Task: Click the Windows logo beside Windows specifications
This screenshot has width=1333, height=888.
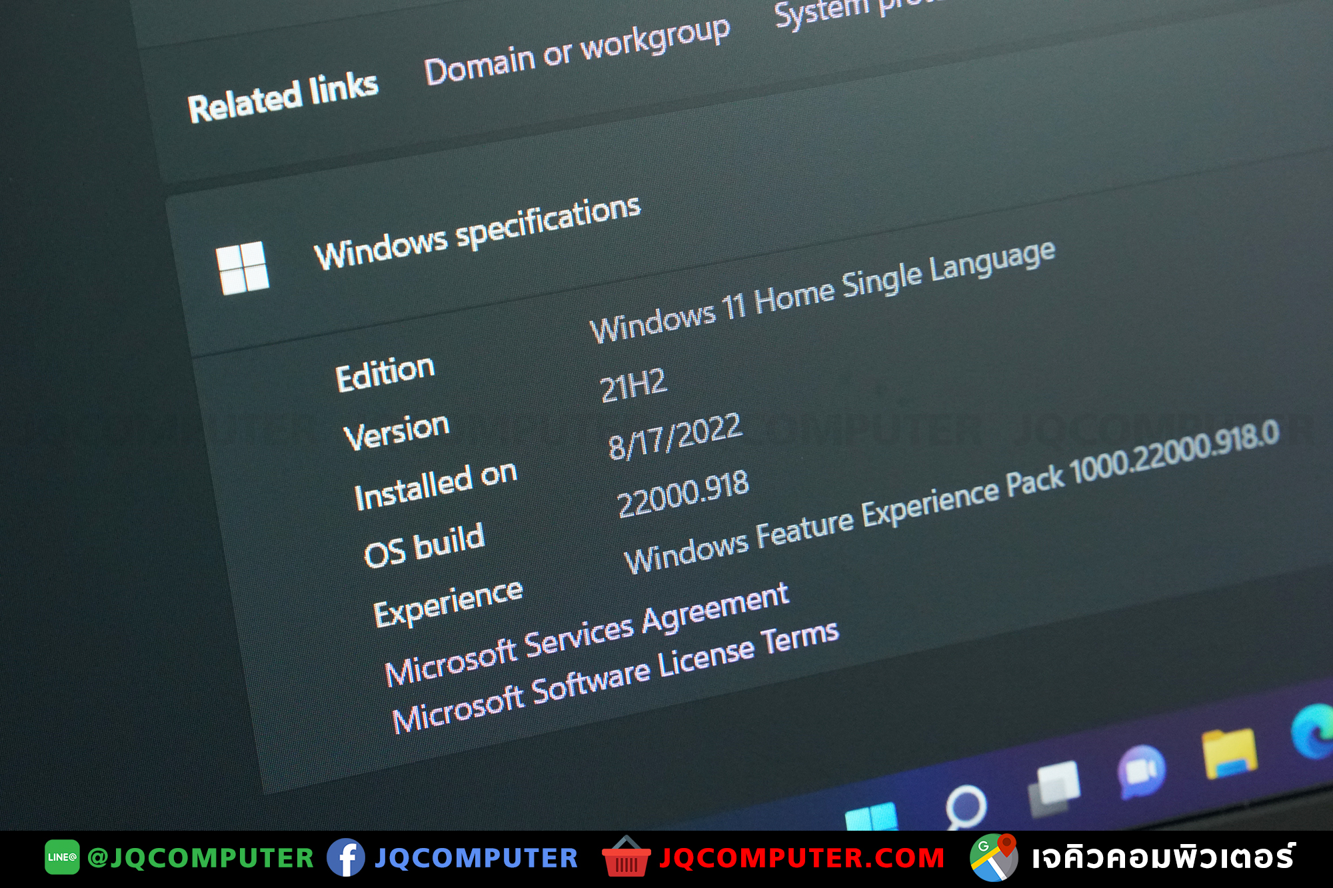Action: click(243, 268)
